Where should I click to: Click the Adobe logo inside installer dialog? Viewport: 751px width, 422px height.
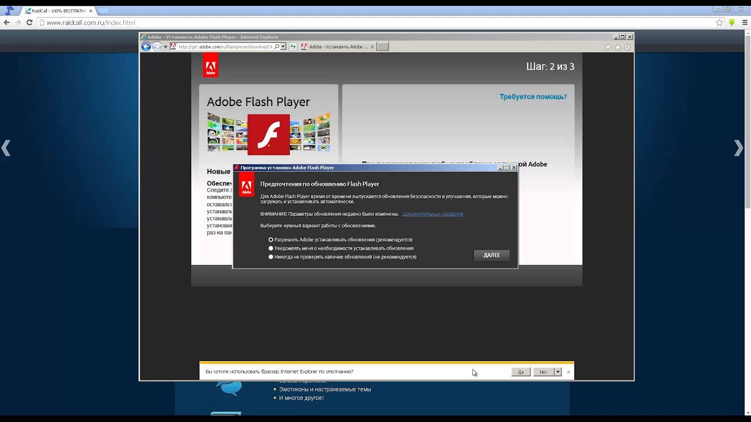tap(247, 185)
